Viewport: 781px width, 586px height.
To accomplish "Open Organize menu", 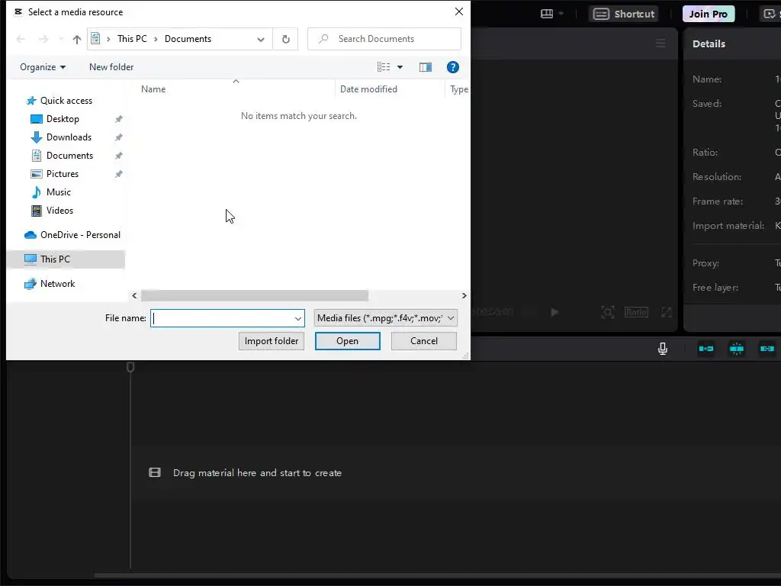I will pos(43,67).
